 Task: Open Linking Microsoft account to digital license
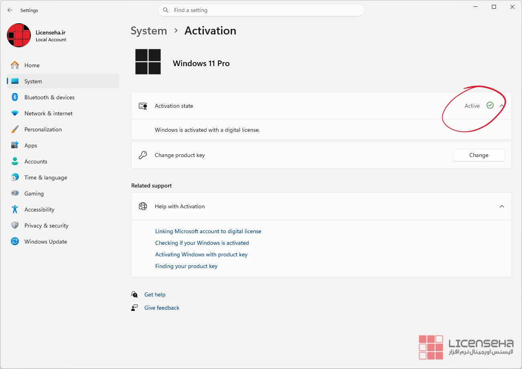(208, 231)
